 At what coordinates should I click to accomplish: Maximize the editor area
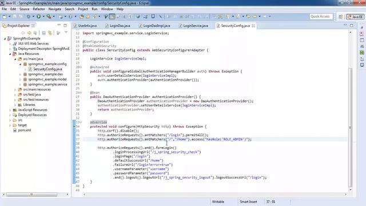tap(352, 25)
